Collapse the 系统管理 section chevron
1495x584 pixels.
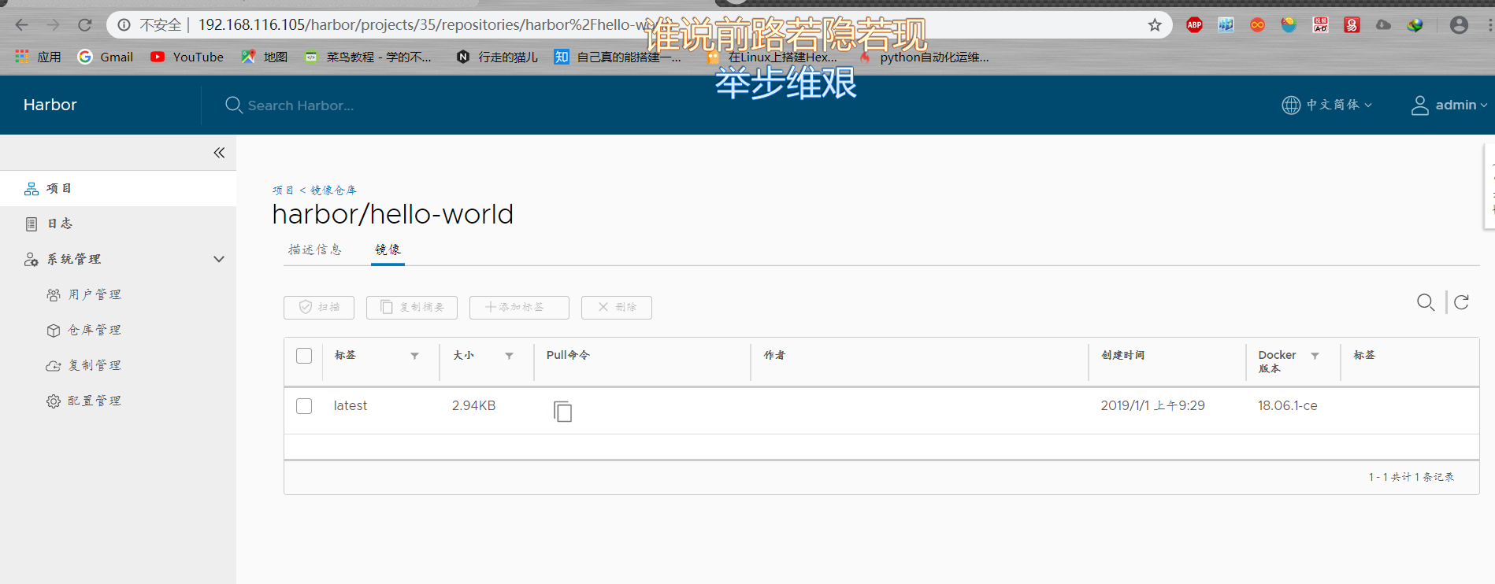pos(219,259)
